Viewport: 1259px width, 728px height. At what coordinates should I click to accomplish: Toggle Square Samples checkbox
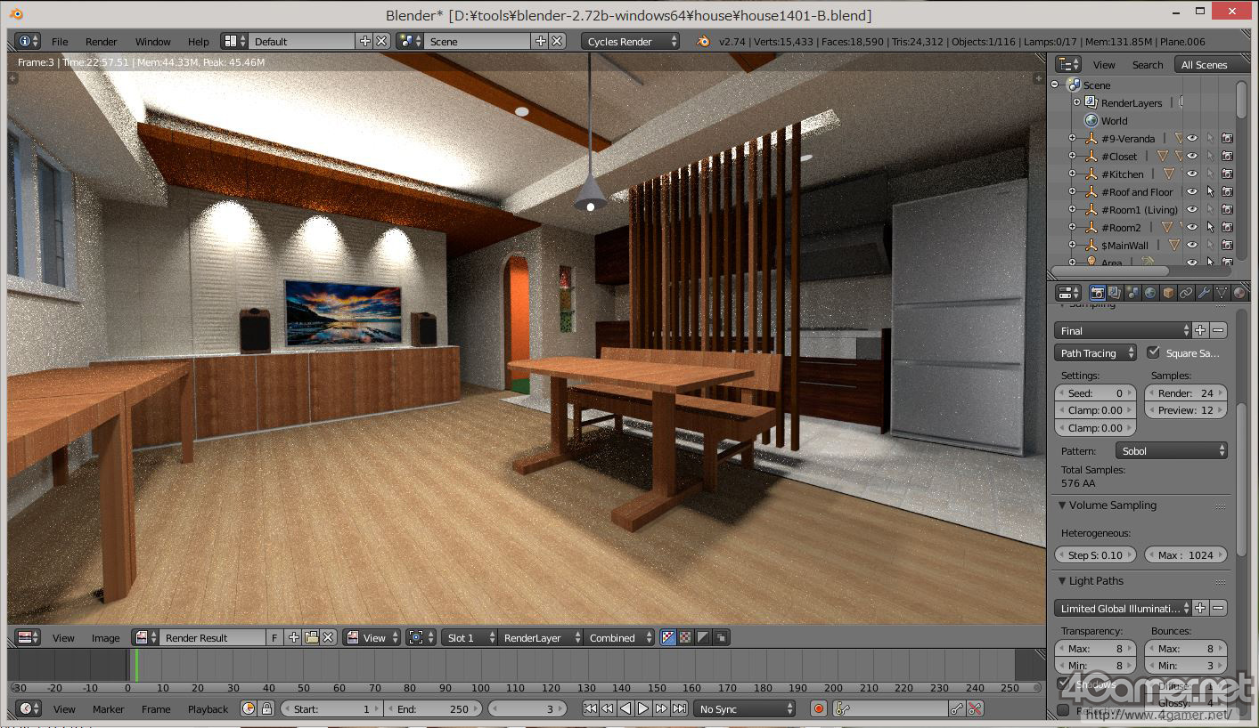point(1154,352)
